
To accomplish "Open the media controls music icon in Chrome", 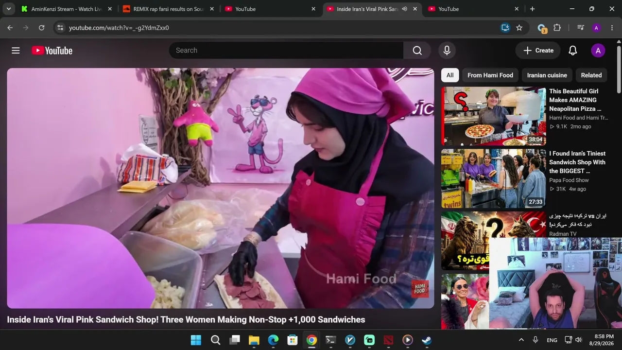I will pyautogui.click(x=580, y=28).
